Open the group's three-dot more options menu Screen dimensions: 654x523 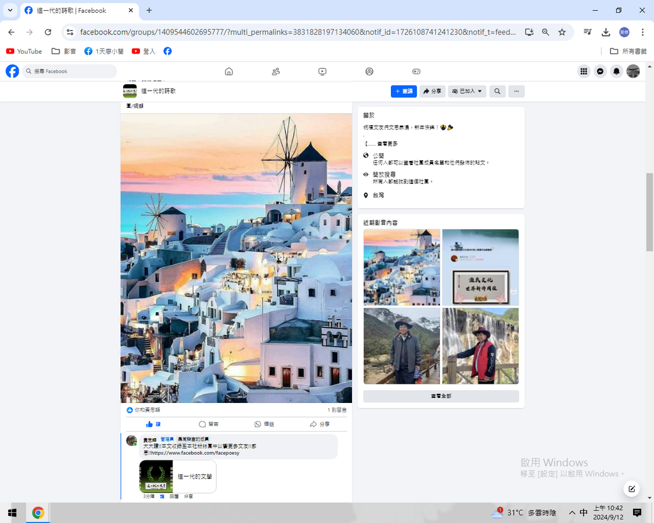tap(516, 91)
